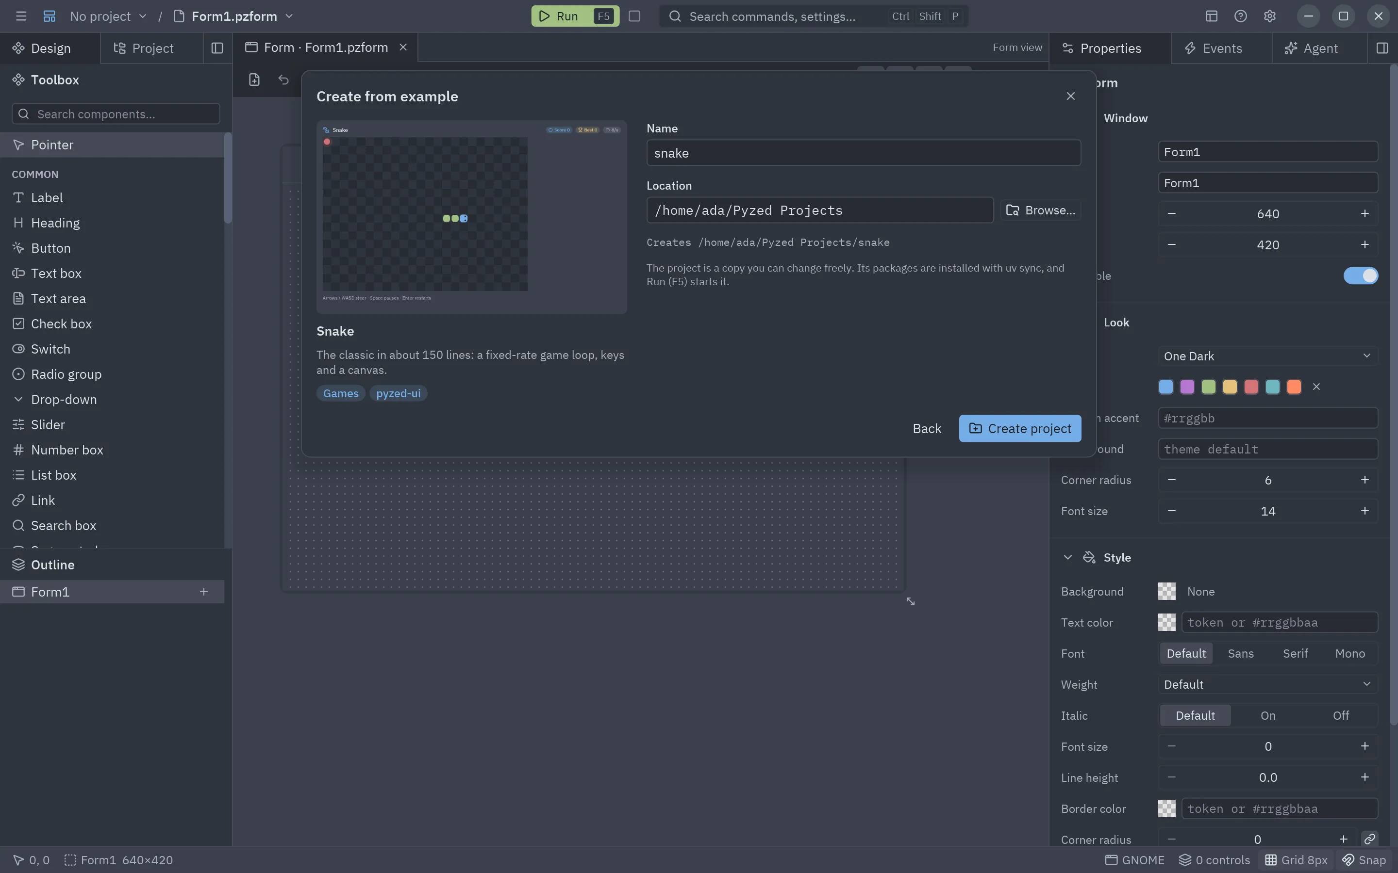
Task: Click the Create project button
Action: tap(1019, 428)
